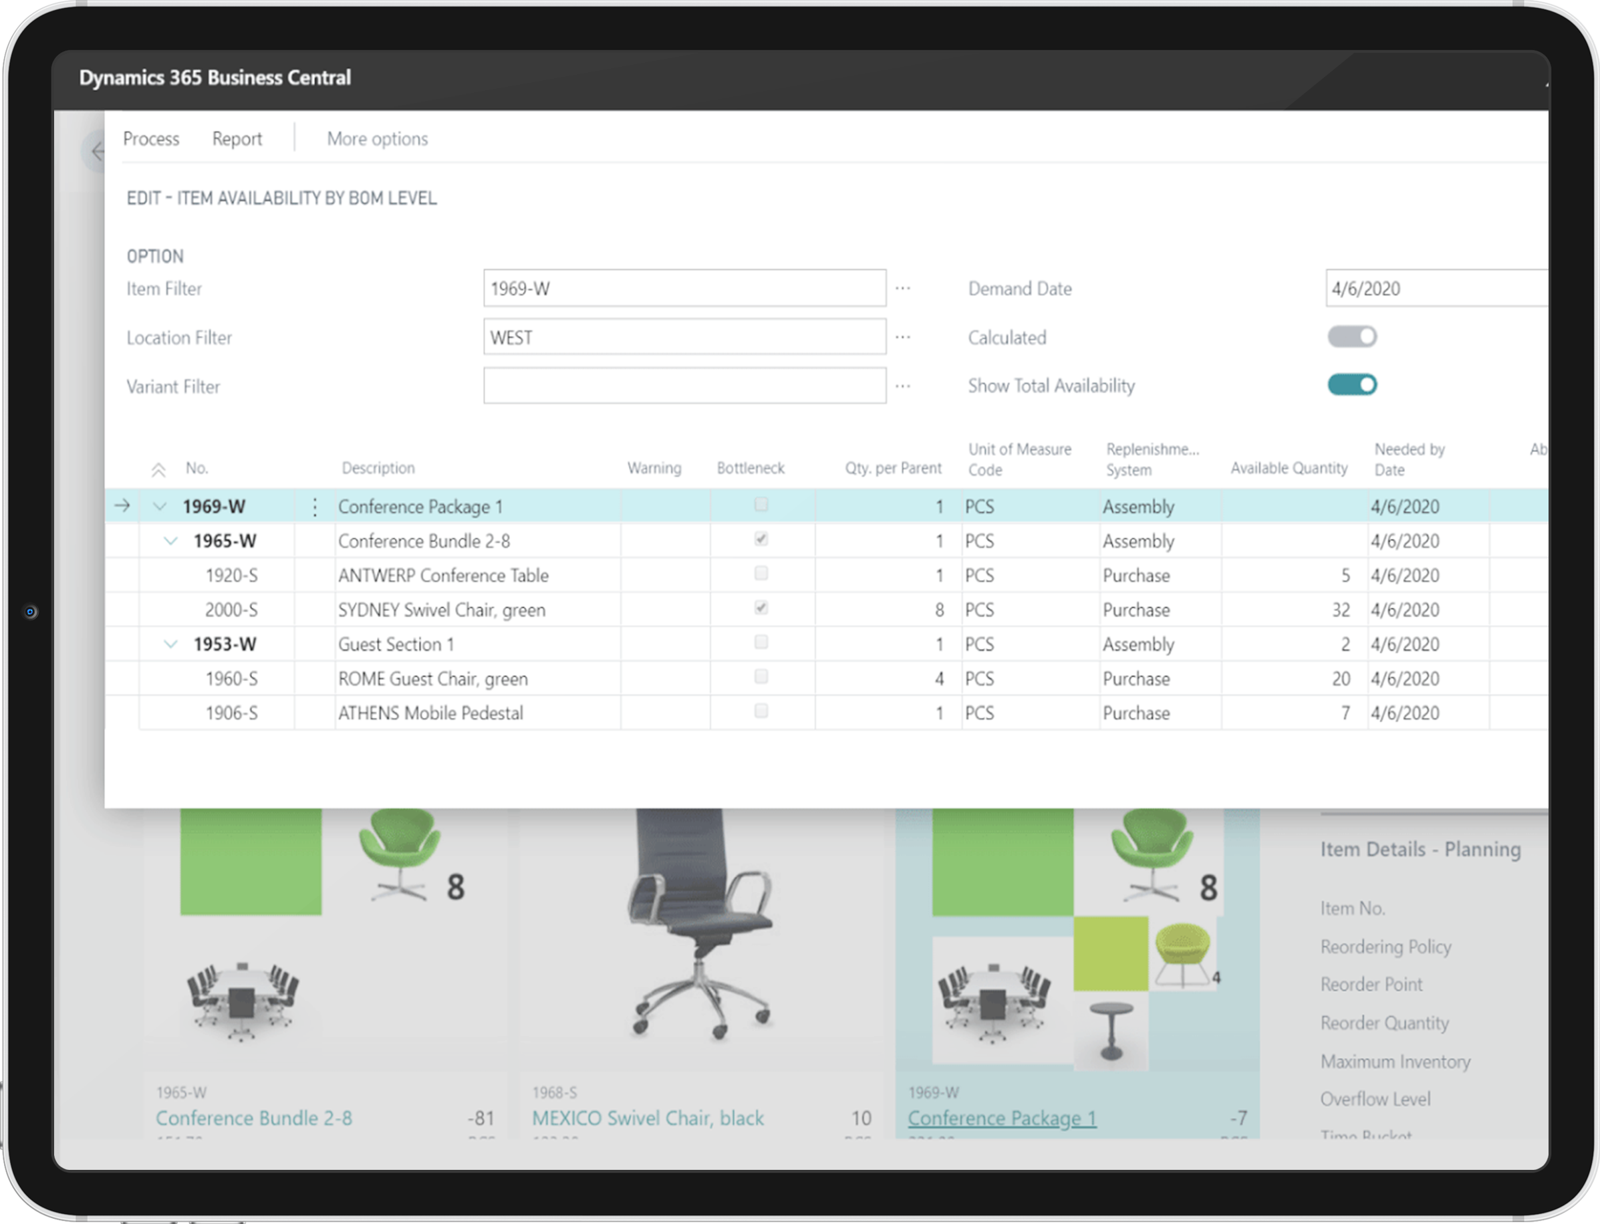
Task: Check Bottleneck box for ATHENS Mobile Pedestal
Action: click(761, 711)
